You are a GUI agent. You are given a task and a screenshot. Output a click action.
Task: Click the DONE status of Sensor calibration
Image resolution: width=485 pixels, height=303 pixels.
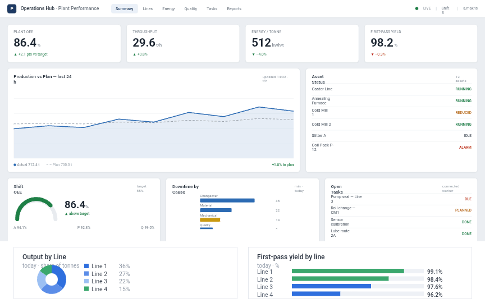[x=466, y=222]
